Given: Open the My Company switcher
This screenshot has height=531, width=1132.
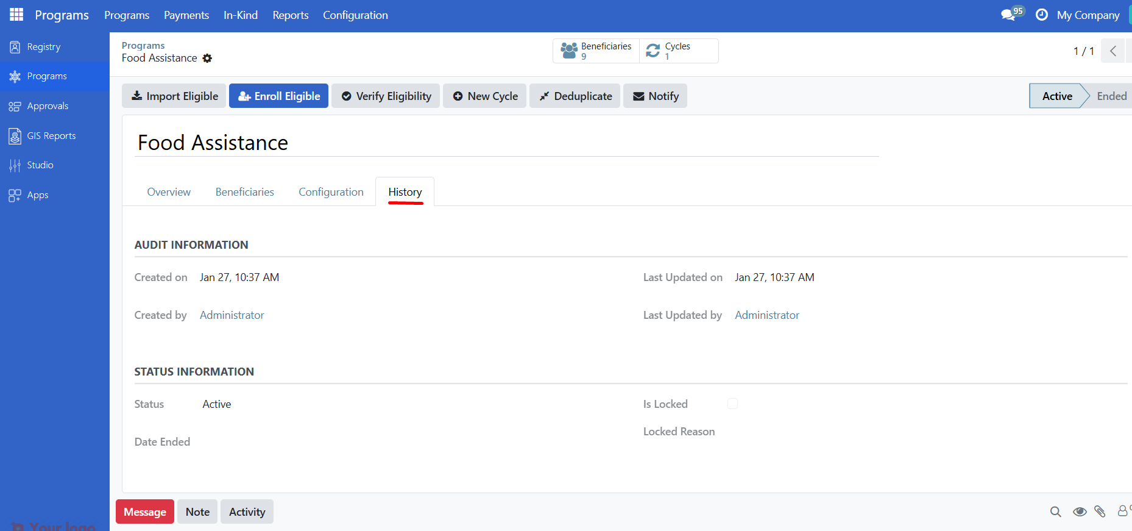Looking at the screenshot, I should point(1088,15).
